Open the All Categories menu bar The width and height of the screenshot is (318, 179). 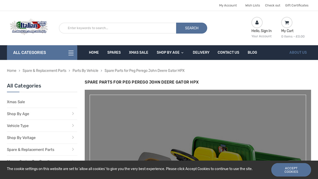point(42,53)
